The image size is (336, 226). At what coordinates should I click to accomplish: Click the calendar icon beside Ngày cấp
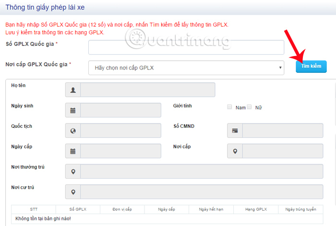(x=73, y=151)
